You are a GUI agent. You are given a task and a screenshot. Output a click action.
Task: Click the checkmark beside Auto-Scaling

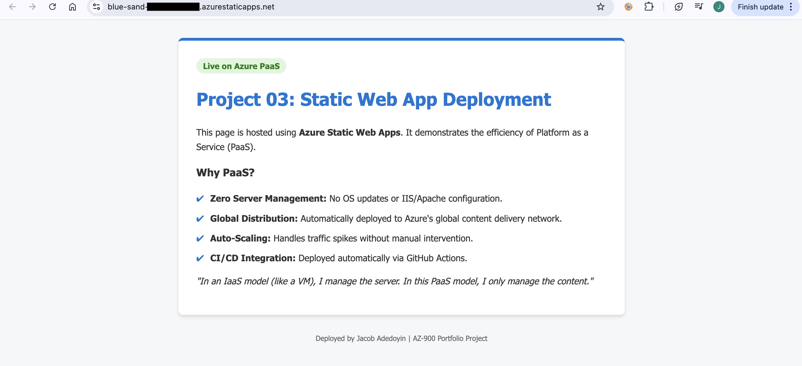tap(200, 238)
